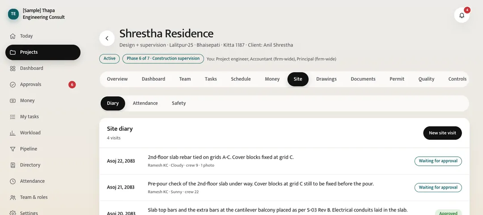Switch to the Safety sub-tab

tap(178, 103)
